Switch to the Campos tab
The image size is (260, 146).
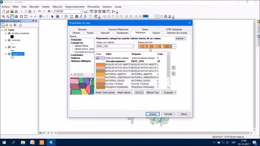click(x=156, y=33)
